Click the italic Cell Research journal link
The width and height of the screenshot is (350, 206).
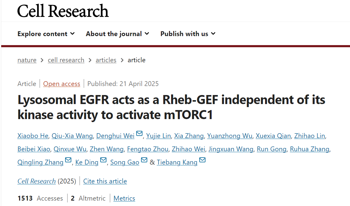pos(37,181)
